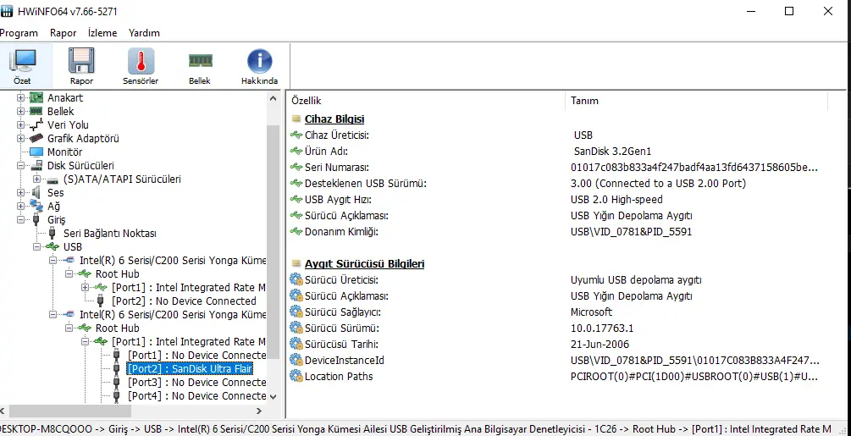Expand the Bellek tree node
This screenshot has height=436, width=851.
(20, 111)
